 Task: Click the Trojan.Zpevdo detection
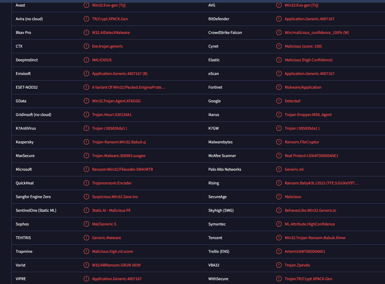tap(297, 265)
